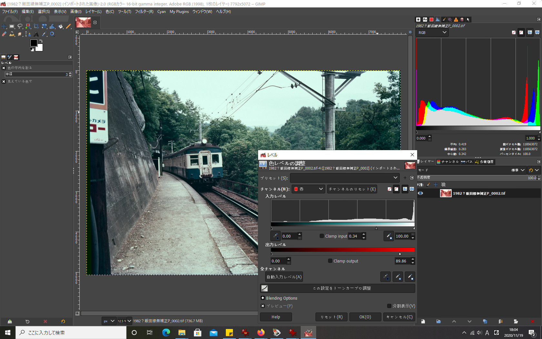This screenshot has width=542, height=339.
Task: Click the foreground color swatch
Action: [34, 43]
